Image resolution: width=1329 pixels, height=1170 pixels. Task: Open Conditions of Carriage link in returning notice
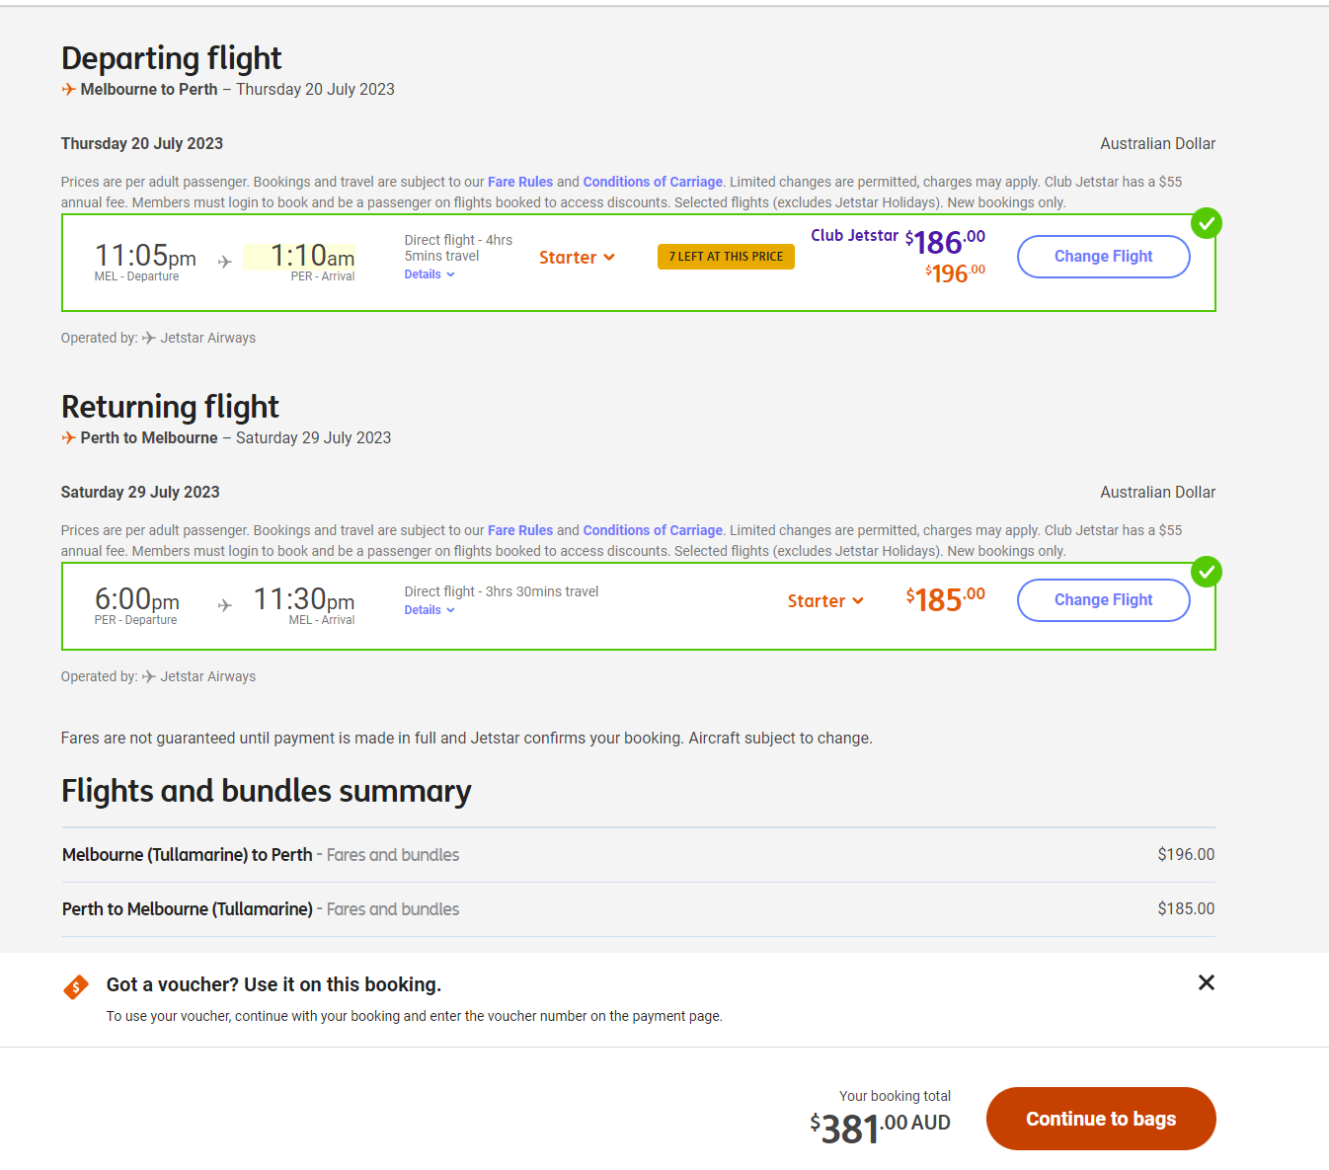click(x=653, y=530)
